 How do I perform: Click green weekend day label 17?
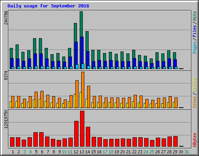[x=105, y=152]
